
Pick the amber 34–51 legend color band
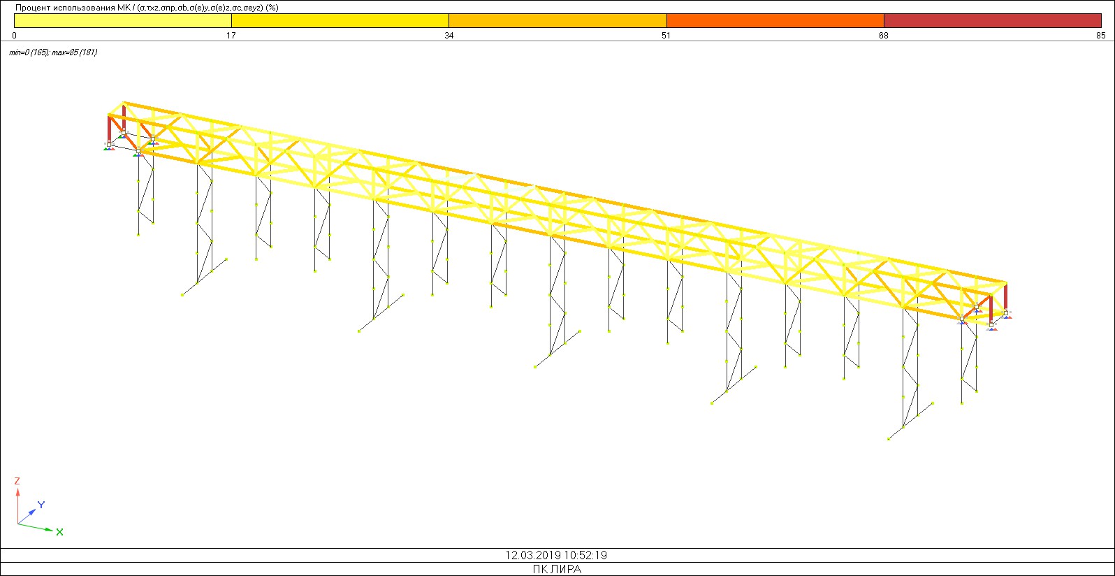pyautogui.click(x=557, y=21)
